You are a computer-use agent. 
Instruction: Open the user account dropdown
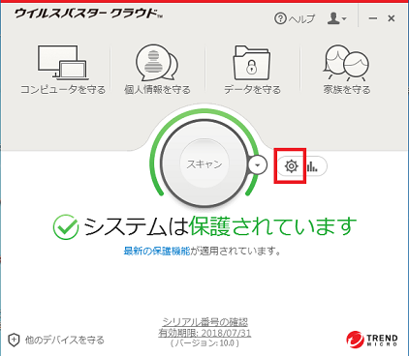coord(336,18)
